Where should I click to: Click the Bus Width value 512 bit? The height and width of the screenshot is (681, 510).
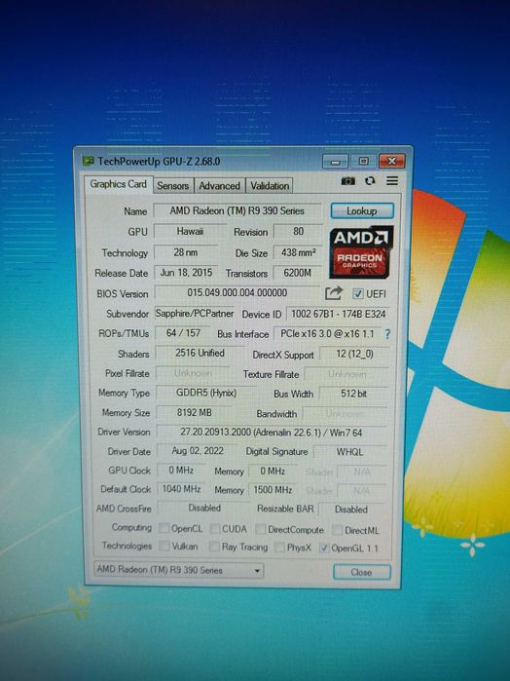(x=353, y=394)
